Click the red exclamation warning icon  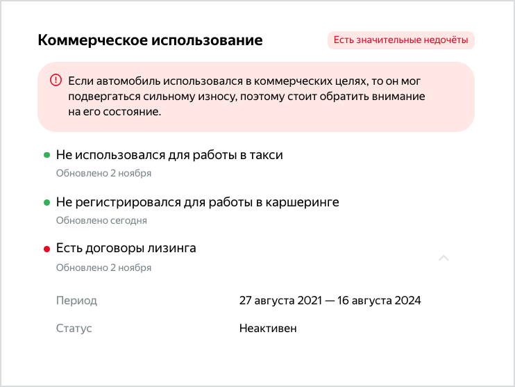click(56, 80)
